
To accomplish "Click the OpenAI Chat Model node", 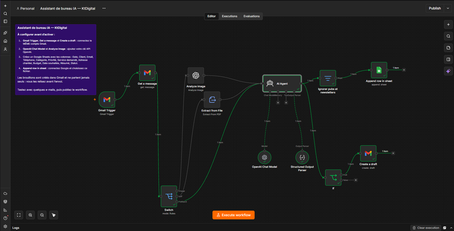I will [264, 157].
